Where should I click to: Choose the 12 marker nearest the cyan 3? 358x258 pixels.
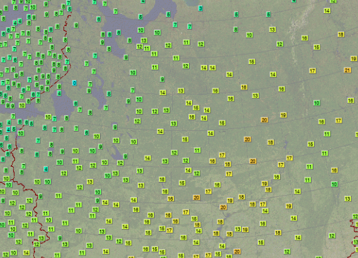(x=201, y=44)
